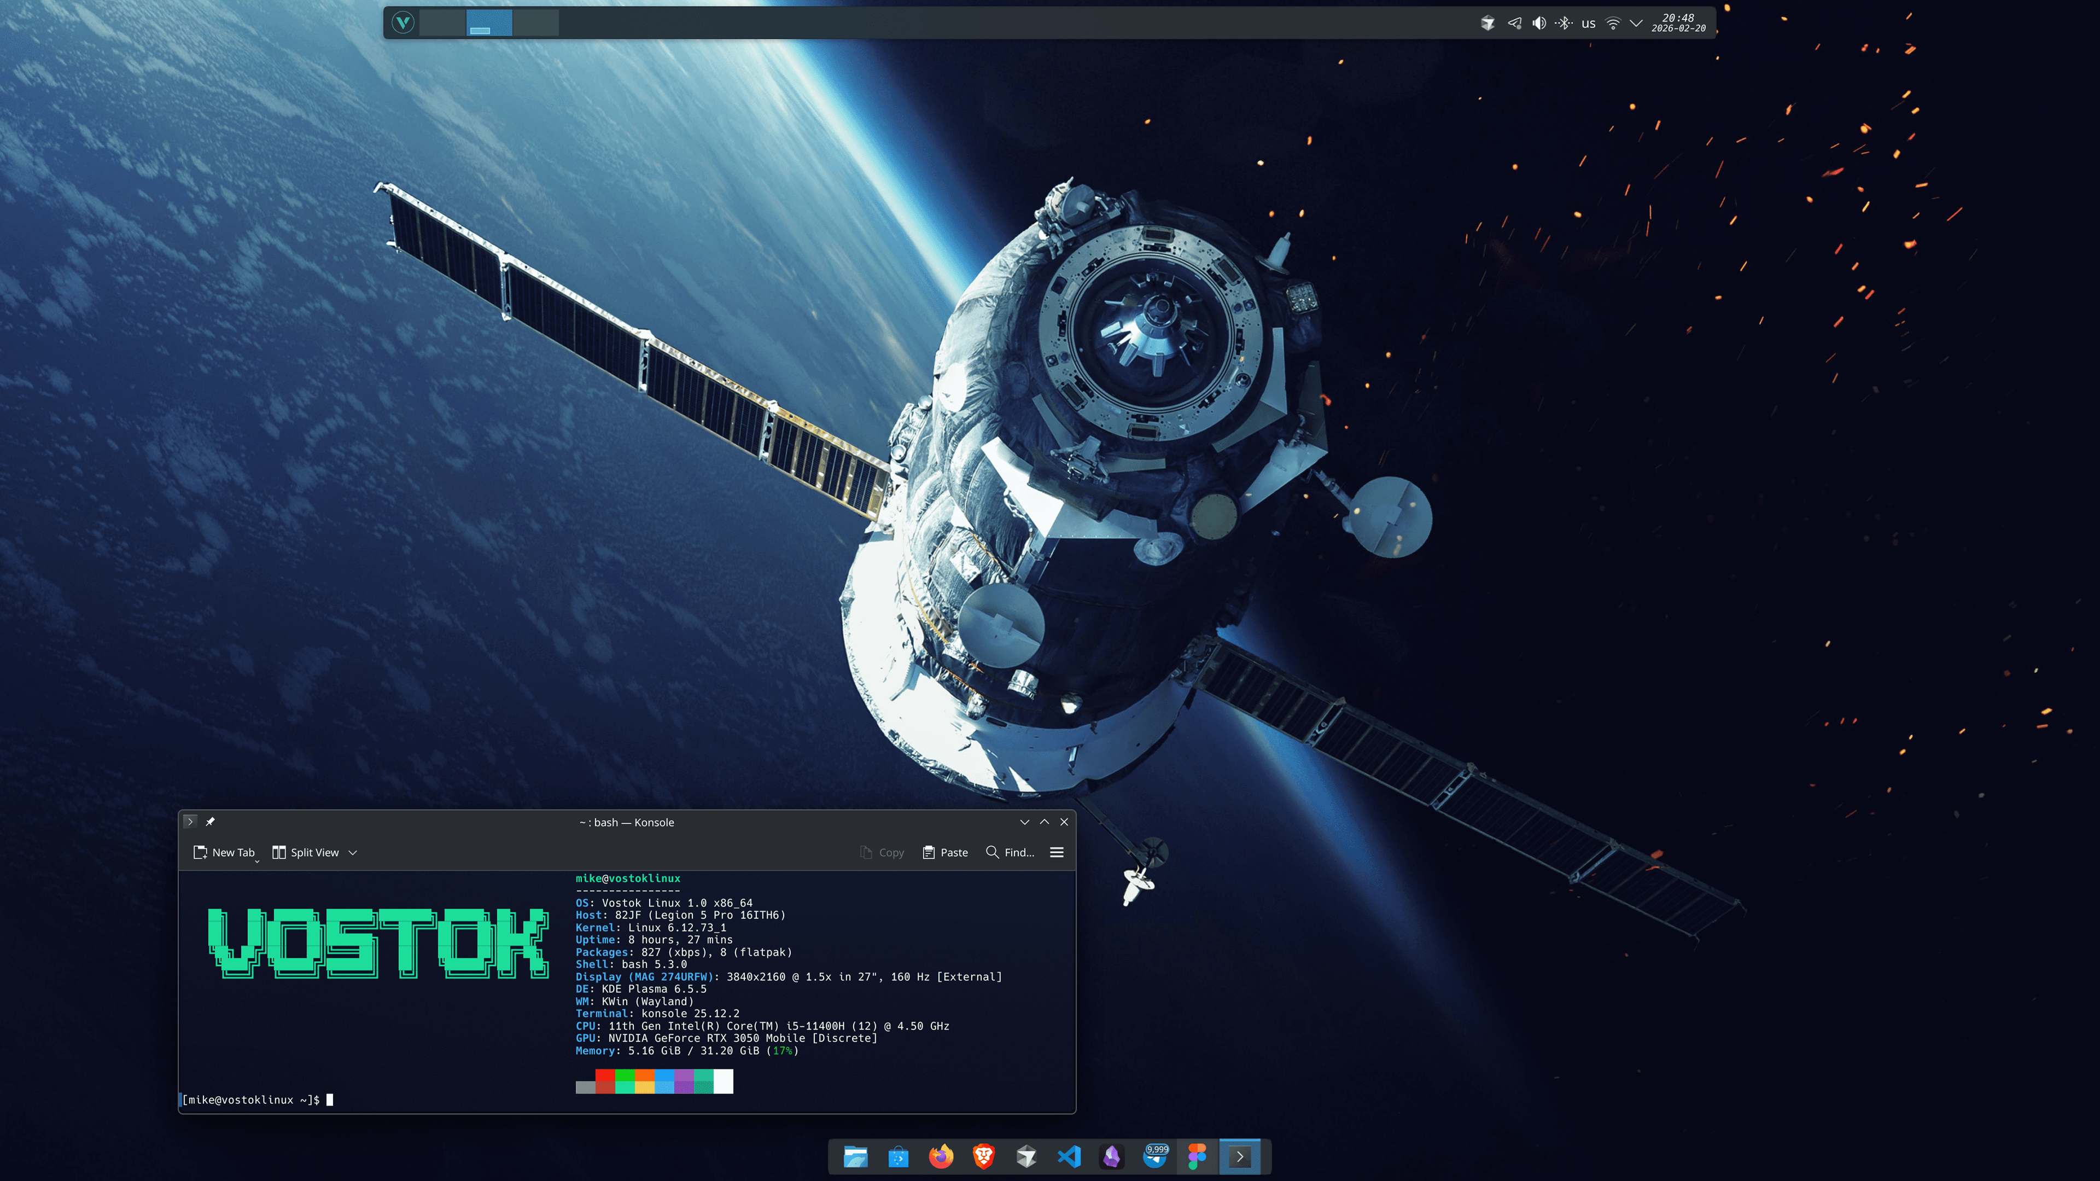Screen dimensions: 2100x1181
Task: Expand hidden system tray icons
Action: (x=1635, y=23)
